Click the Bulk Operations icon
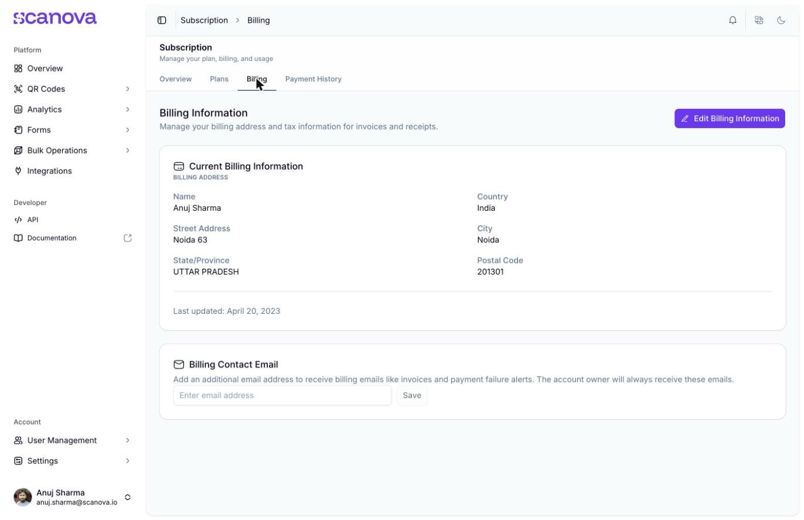The width and height of the screenshot is (804, 520). point(18,150)
